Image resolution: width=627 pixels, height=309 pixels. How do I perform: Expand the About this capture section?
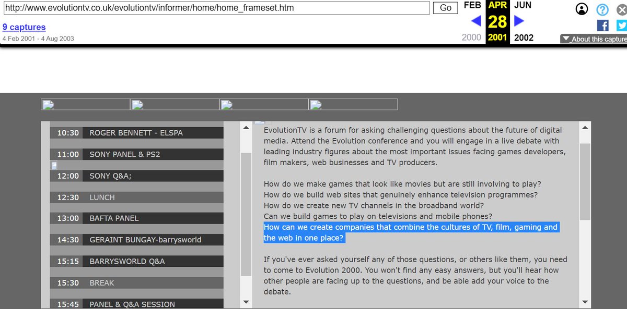tap(593, 38)
